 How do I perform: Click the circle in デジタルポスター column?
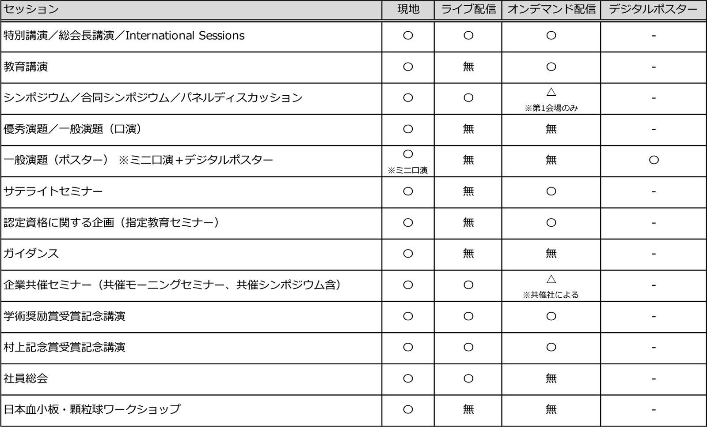coord(654,160)
